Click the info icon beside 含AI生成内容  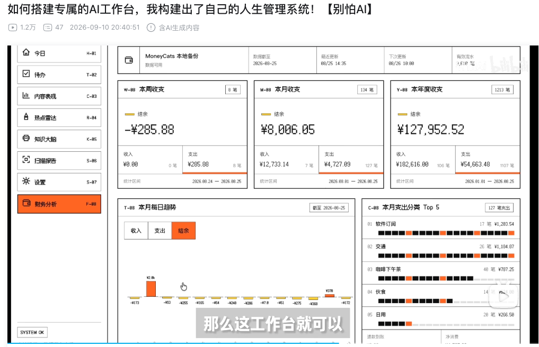151,28
